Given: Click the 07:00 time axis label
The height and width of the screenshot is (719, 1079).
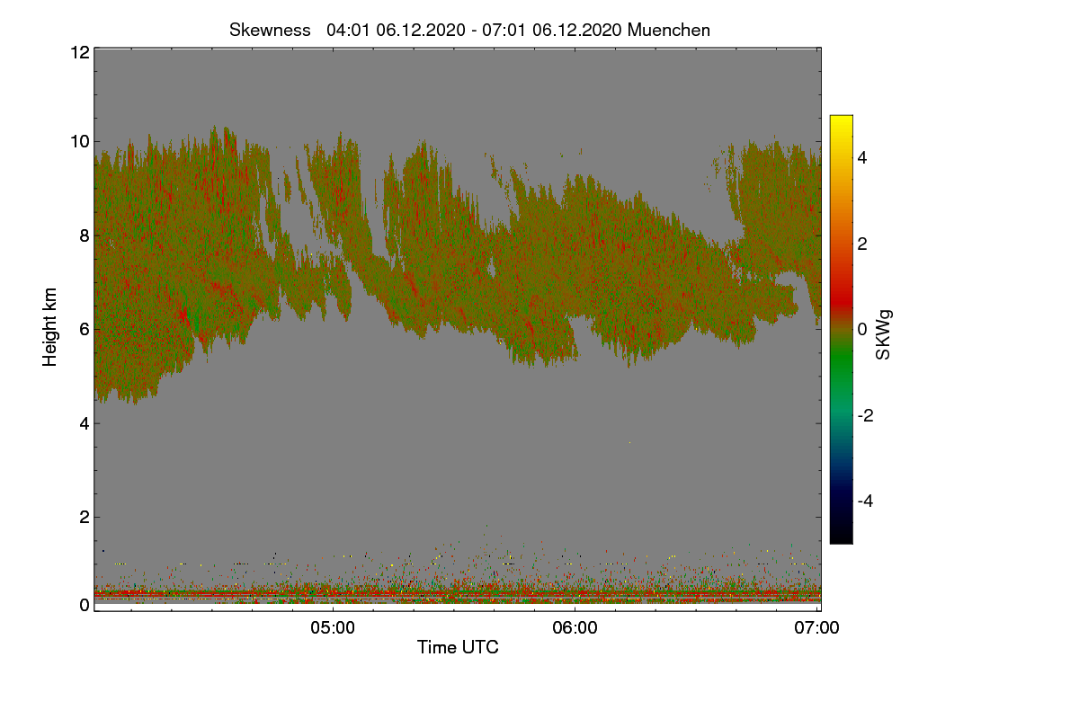Looking at the screenshot, I should click(817, 628).
